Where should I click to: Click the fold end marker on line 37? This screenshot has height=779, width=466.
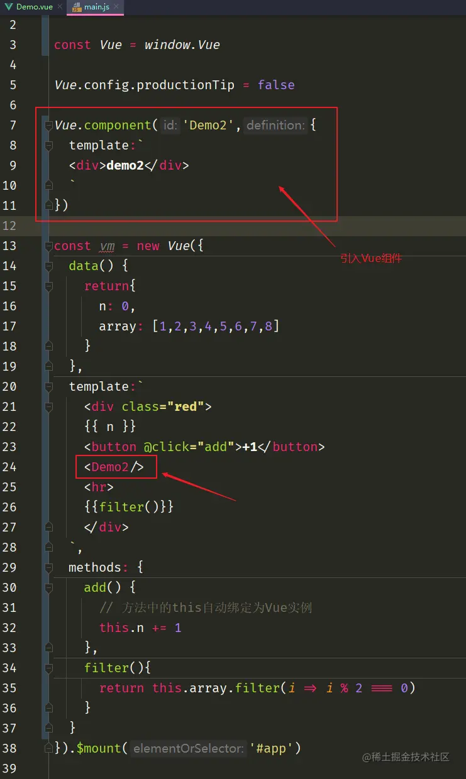49,728
